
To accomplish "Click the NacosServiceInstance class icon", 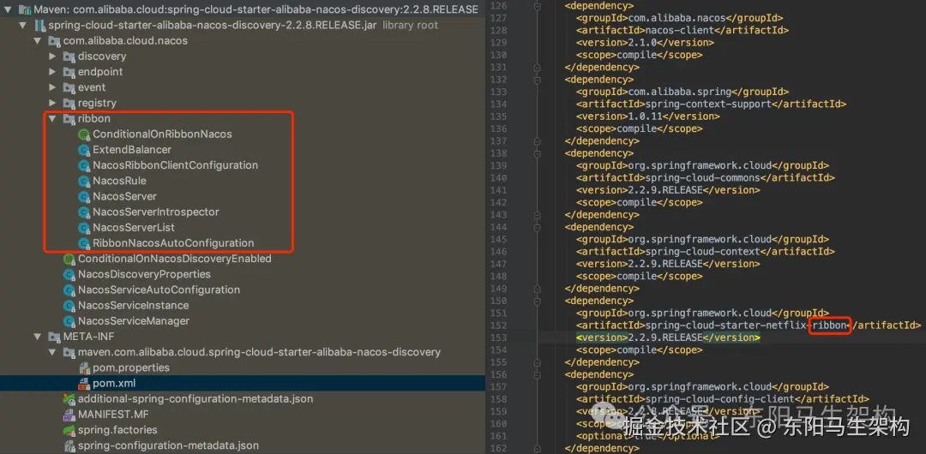I will pos(69,305).
